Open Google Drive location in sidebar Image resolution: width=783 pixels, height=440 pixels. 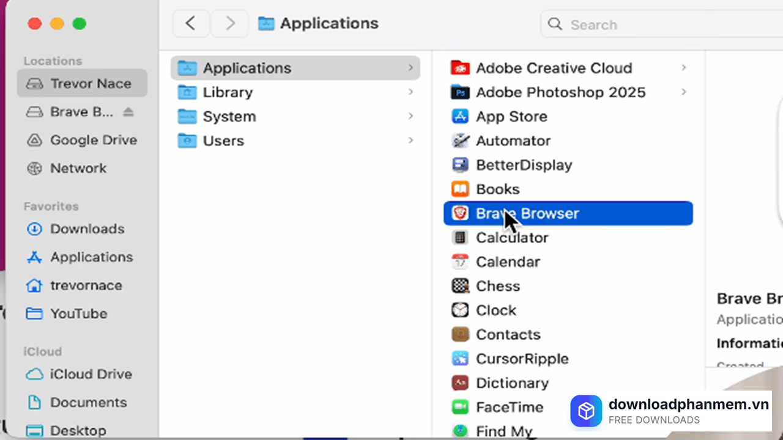(93, 140)
